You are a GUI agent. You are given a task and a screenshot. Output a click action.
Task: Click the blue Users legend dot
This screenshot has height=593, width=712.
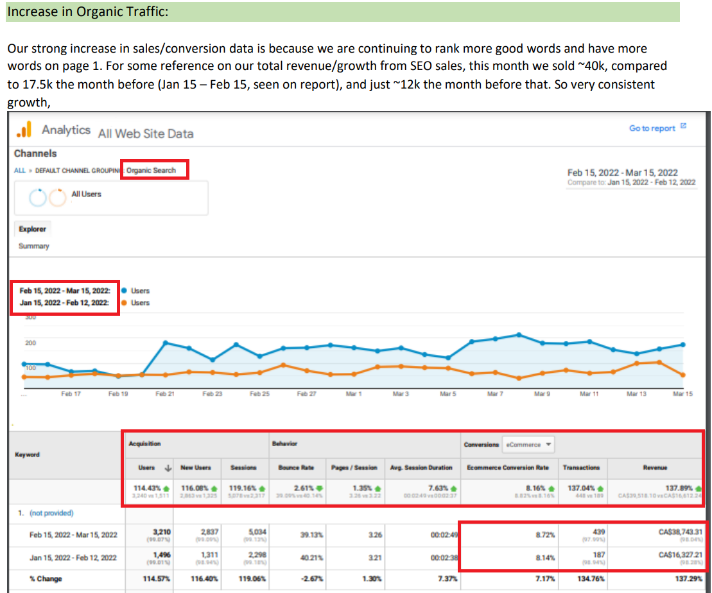coord(124,291)
